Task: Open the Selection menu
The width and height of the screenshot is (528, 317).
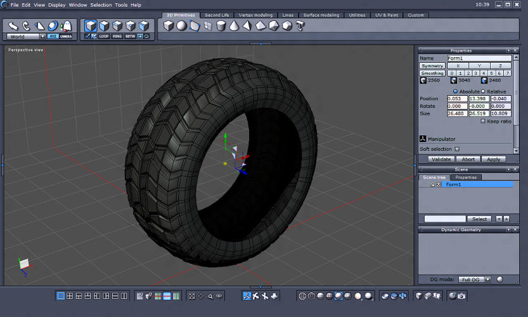Action: pyautogui.click(x=101, y=5)
